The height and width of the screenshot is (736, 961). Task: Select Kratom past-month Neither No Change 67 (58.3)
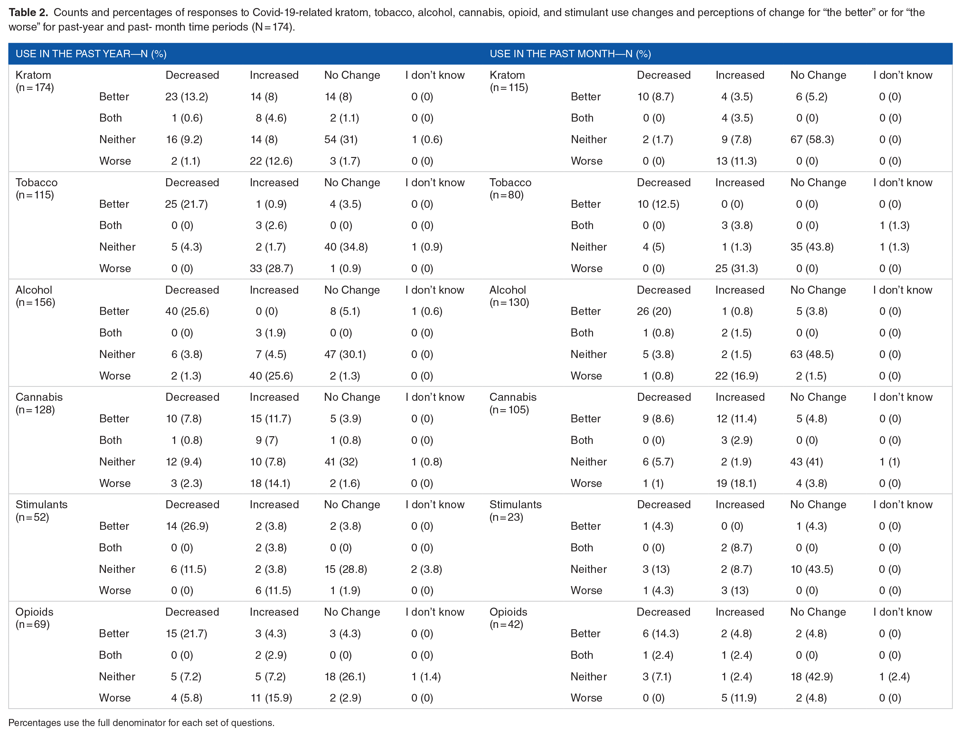pyautogui.click(x=812, y=139)
